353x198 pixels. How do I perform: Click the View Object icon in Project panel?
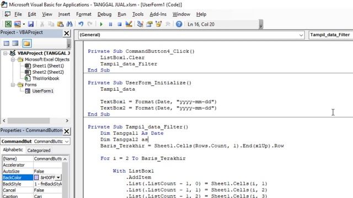point(15,43)
